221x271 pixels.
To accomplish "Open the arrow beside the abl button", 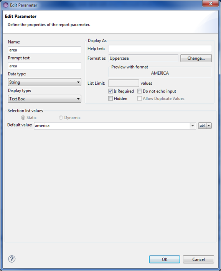I will (209, 125).
